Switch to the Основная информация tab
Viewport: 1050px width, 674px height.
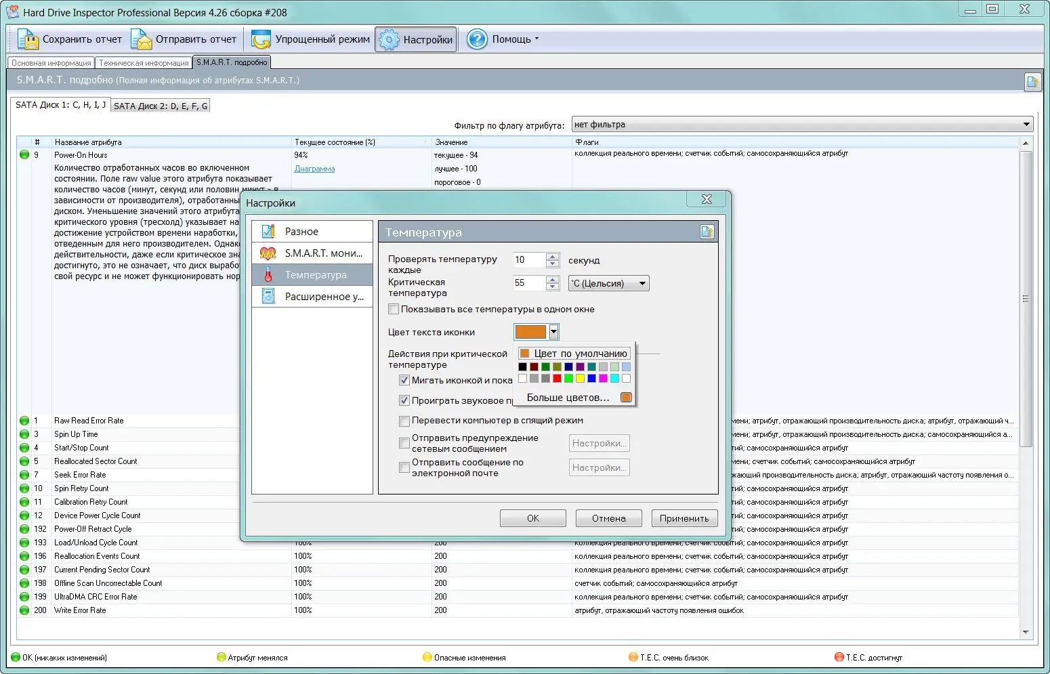tap(51, 63)
